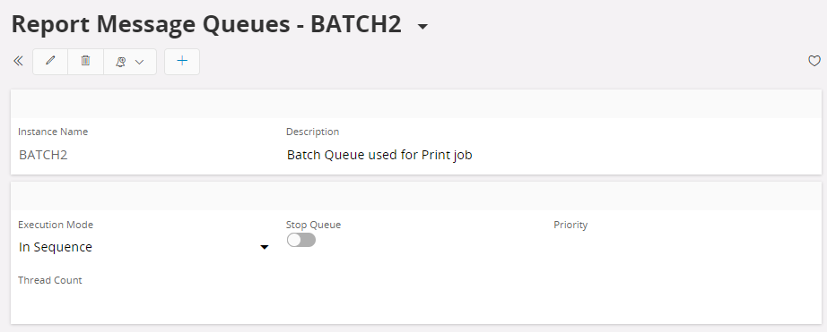827x332 pixels.
Task: Click the Description field text
Action: [x=379, y=155]
